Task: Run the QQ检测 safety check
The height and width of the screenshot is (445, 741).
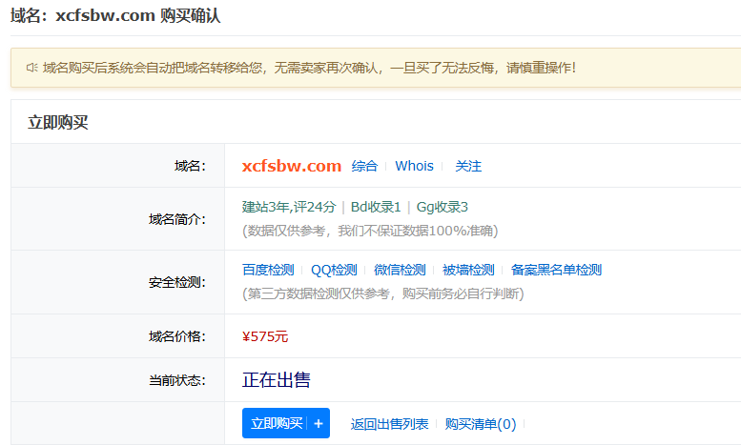Action: 334,270
